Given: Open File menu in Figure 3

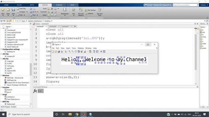Looking at the screenshot, I should [x=53, y=48].
